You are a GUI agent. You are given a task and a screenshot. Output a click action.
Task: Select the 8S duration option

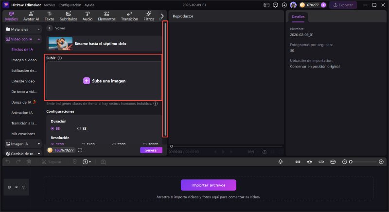tap(82, 128)
